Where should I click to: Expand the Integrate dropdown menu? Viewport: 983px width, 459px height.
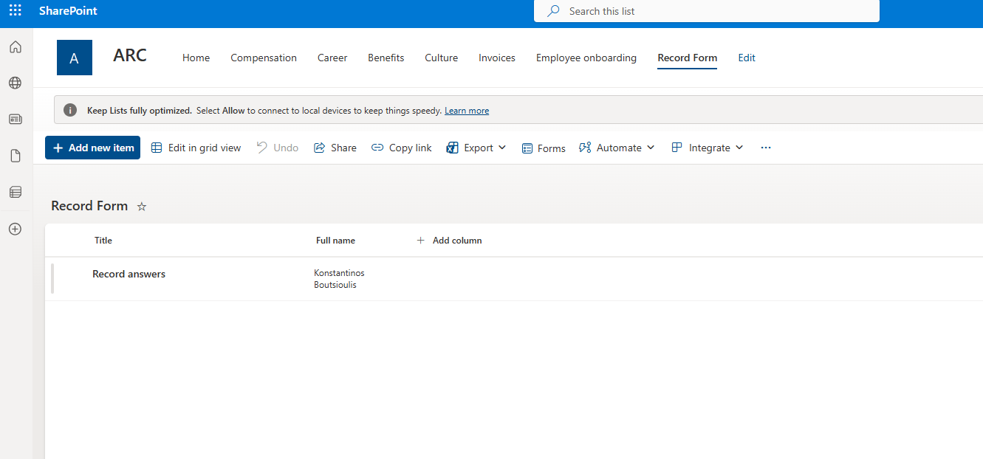(708, 148)
